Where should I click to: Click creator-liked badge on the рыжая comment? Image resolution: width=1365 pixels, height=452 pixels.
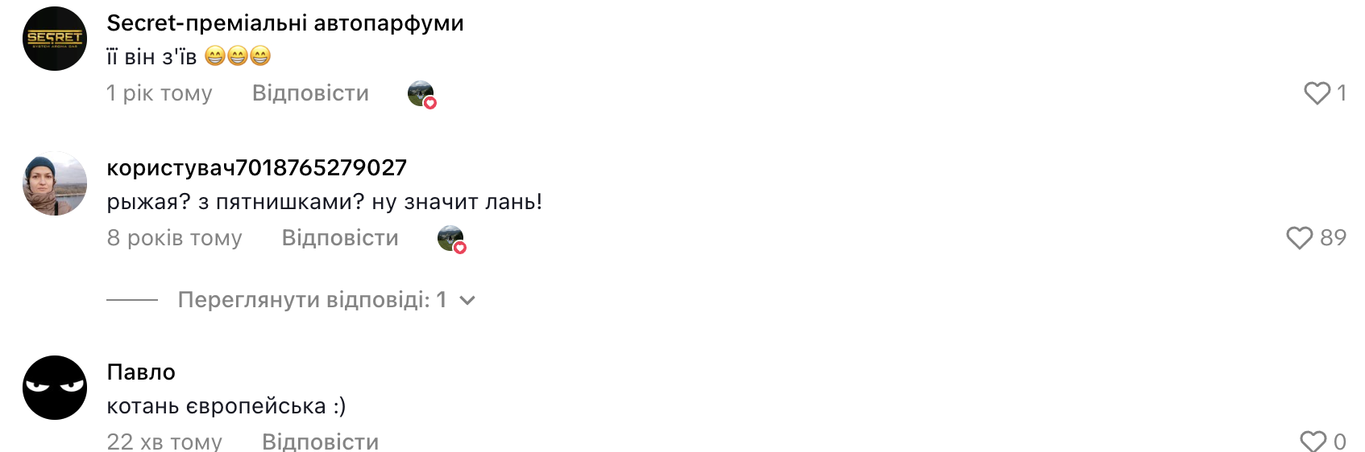pos(451,239)
